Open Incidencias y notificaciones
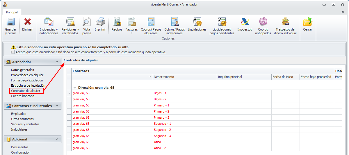The height and width of the screenshot is (155, 349). [49, 23]
